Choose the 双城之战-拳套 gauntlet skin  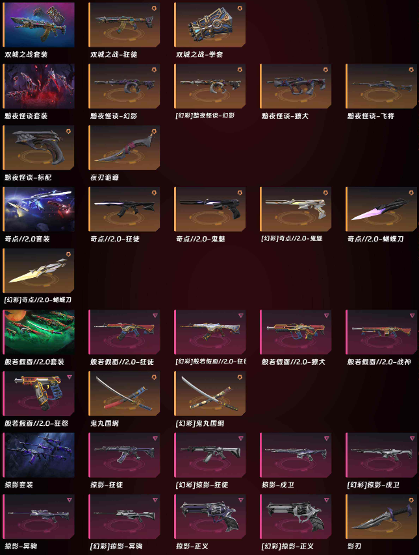210,25
